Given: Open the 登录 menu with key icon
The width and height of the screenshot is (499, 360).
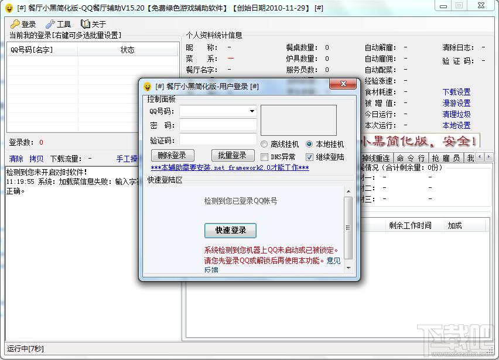Looking at the screenshot, I should coord(23,24).
